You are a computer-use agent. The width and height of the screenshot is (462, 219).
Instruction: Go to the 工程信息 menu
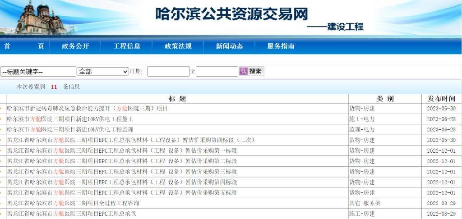[x=127, y=46]
